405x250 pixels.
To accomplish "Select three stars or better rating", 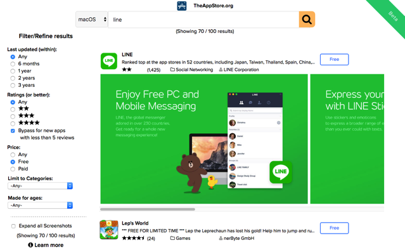I will tap(13, 116).
